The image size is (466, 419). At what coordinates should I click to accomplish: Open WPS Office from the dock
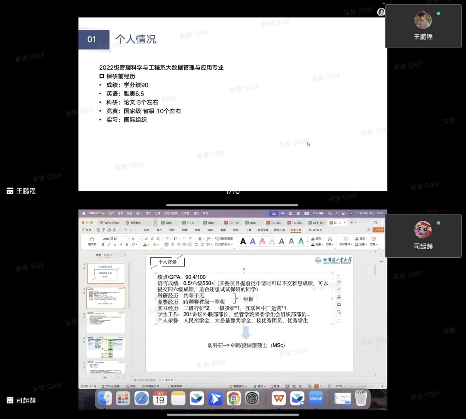click(x=278, y=398)
